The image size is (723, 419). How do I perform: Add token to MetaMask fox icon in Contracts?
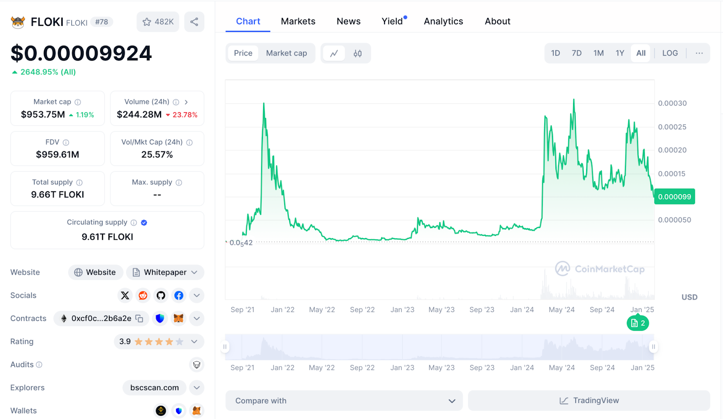coord(178,319)
